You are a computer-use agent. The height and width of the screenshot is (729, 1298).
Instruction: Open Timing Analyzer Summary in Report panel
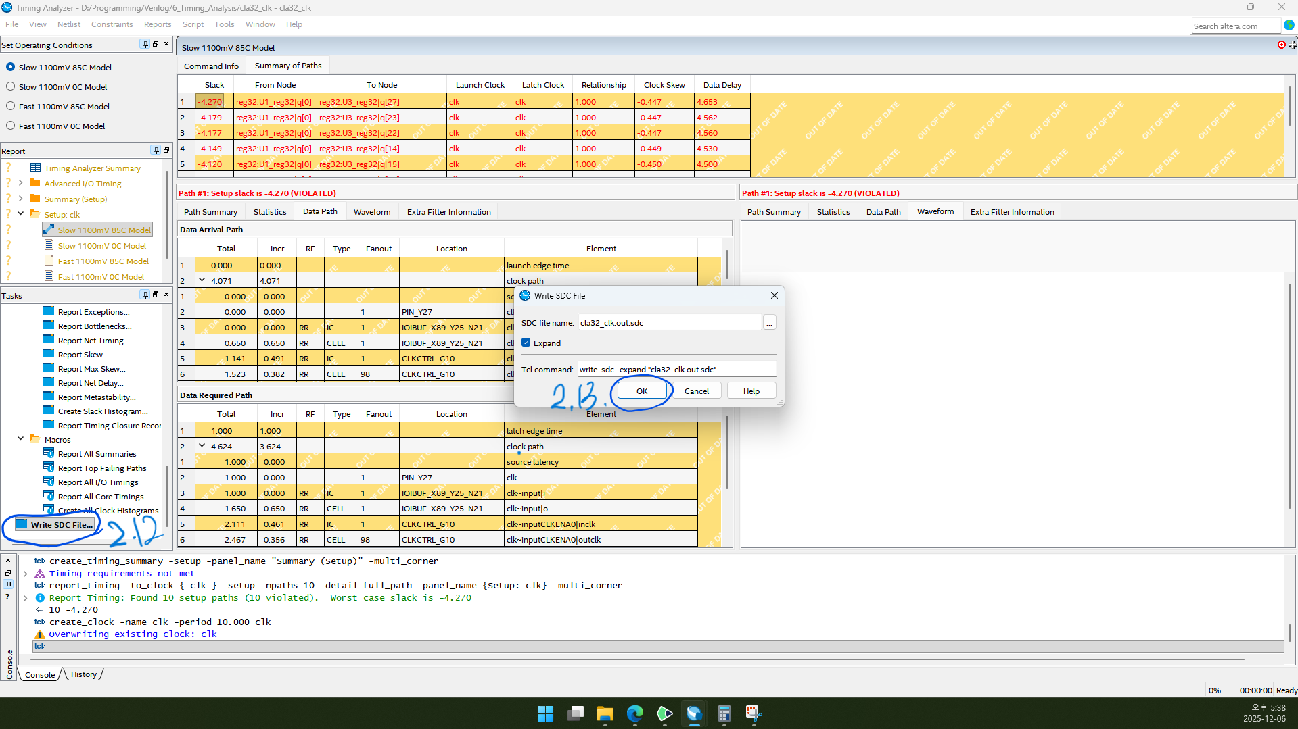tap(93, 168)
